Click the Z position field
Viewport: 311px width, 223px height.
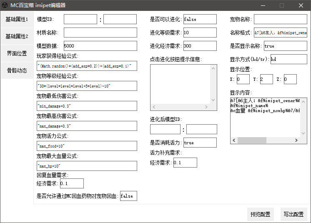[x=290, y=79]
